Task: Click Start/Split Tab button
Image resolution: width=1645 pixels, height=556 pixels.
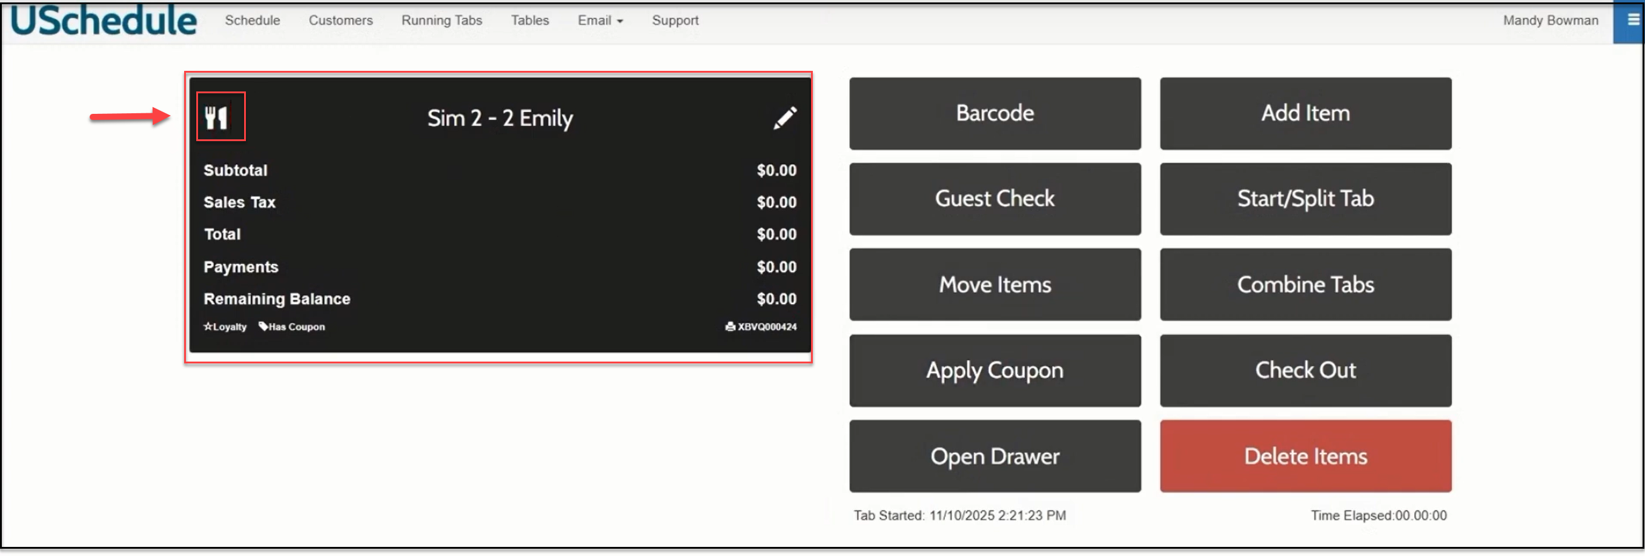Action: (x=1305, y=199)
